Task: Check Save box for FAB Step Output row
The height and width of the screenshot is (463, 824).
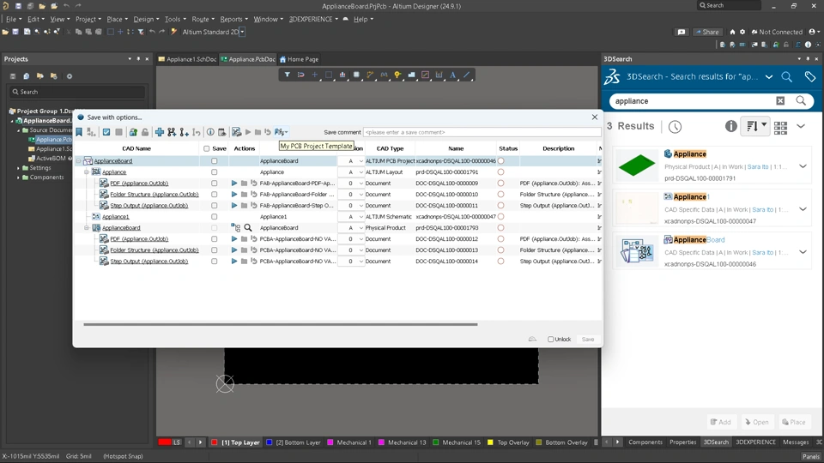Action: click(x=214, y=205)
